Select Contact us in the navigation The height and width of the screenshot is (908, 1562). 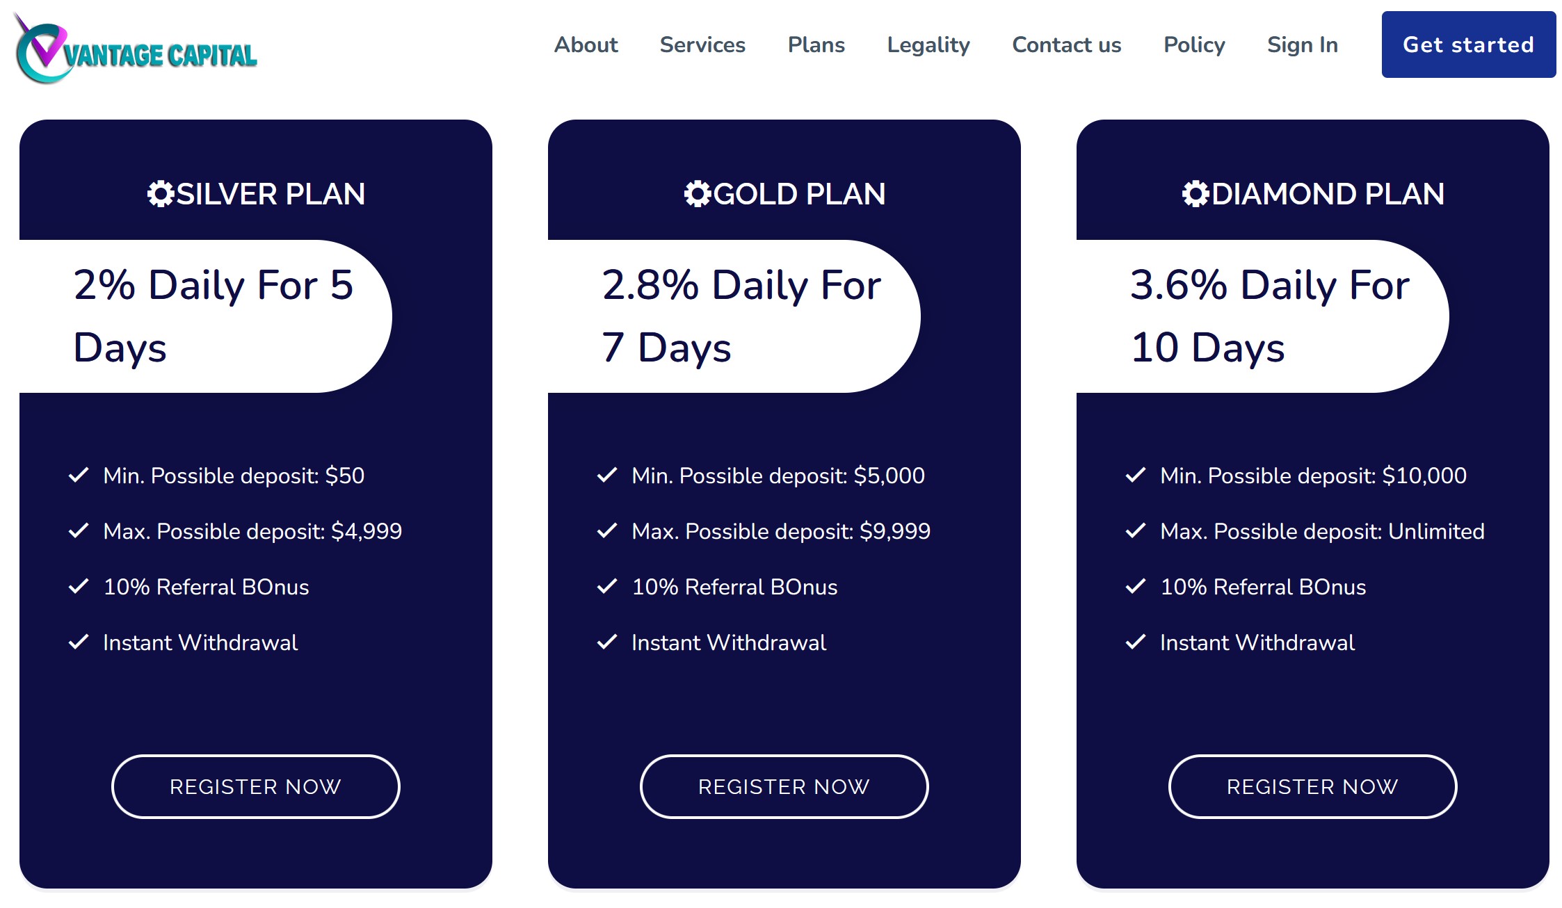tap(1066, 45)
